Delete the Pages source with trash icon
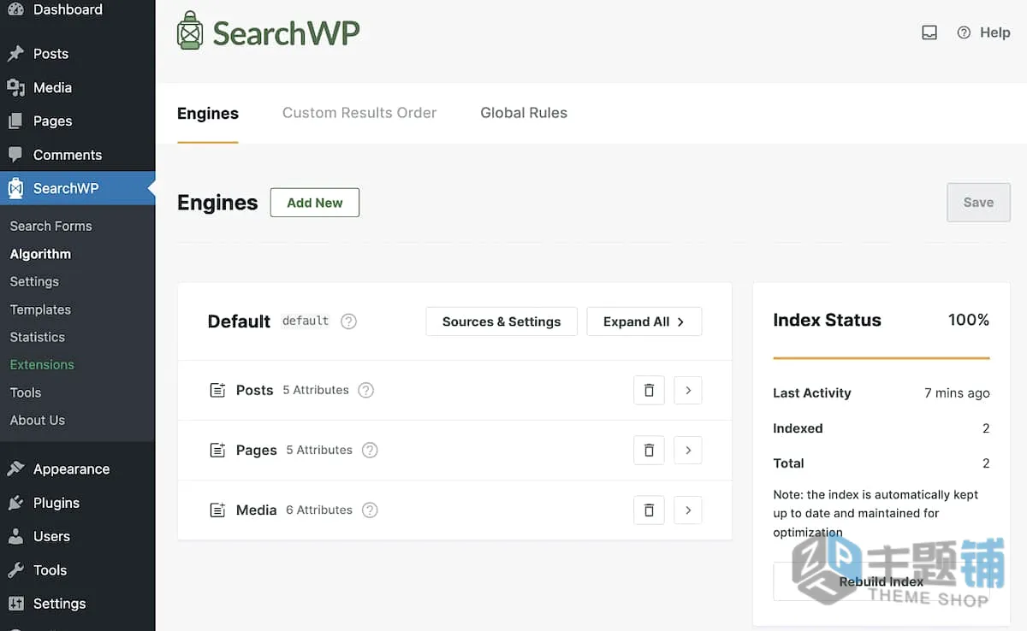This screenshot has height=631, width=1027. [649, 450]
